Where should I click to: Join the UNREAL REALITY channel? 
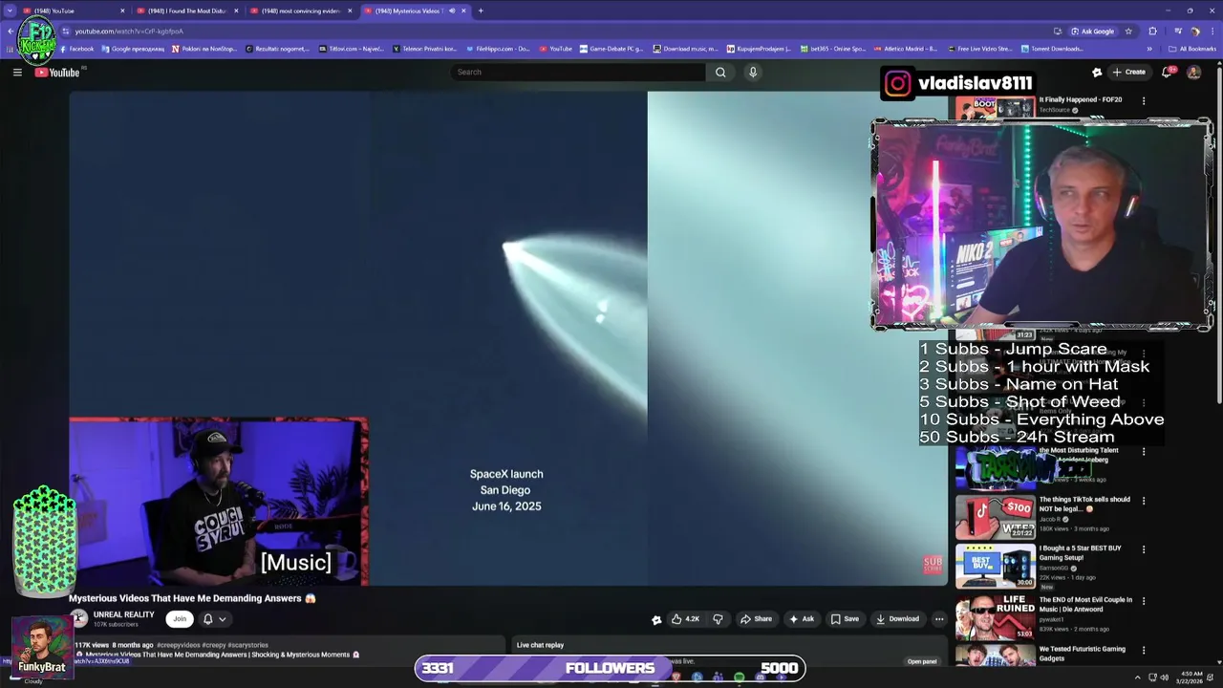point(180,619)
